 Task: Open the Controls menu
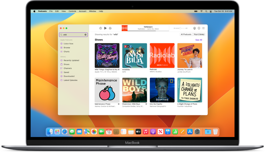[72, 11]
